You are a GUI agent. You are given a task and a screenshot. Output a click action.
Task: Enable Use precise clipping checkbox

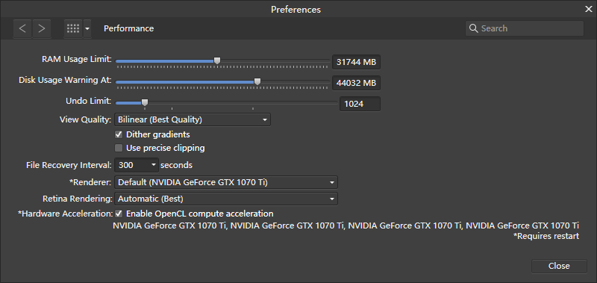119,148
